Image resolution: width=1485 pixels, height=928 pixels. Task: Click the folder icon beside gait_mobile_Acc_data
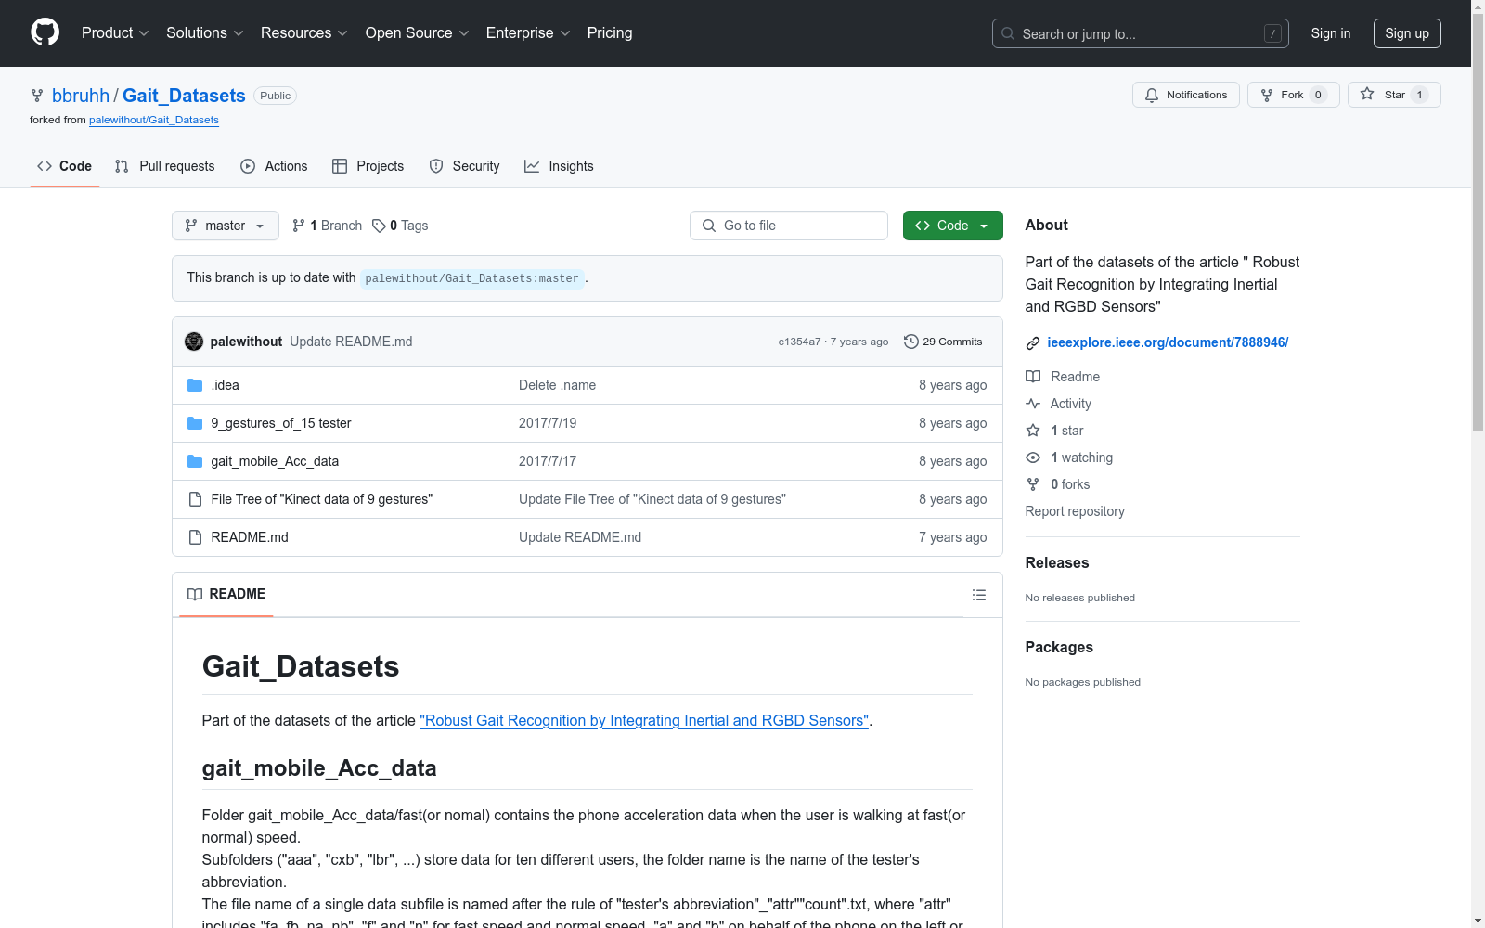pyautogui.click(x=195, y=461)
